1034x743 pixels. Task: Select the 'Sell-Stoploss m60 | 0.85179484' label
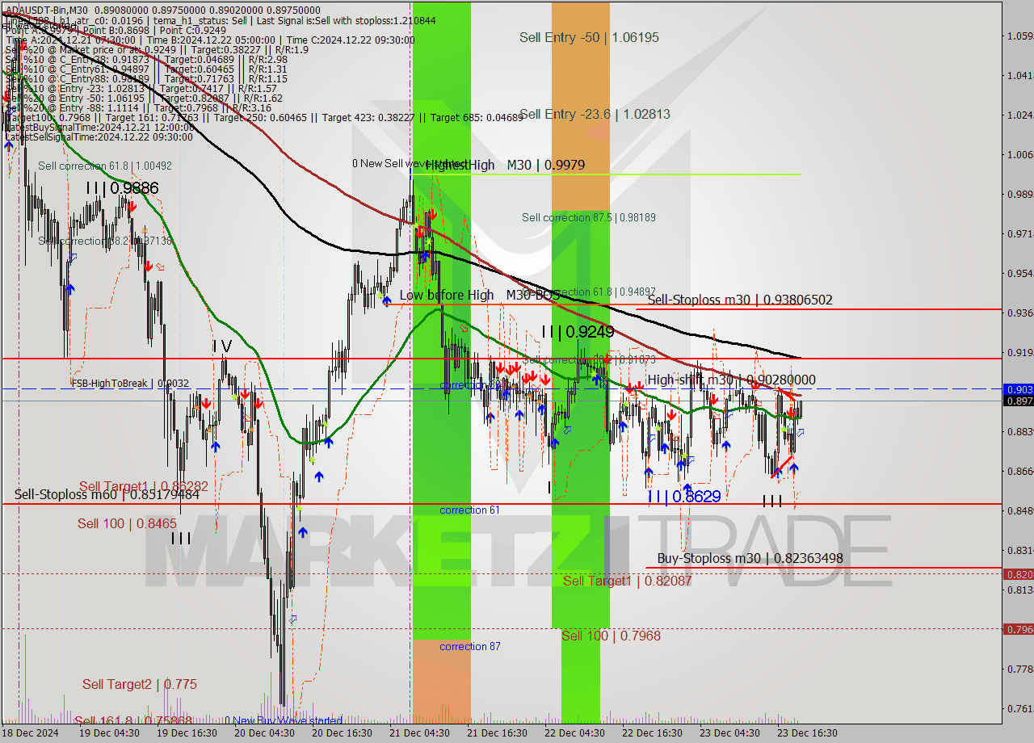[x=107, y=494]
